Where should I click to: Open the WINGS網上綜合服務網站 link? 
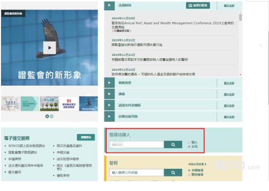point(27,146)
